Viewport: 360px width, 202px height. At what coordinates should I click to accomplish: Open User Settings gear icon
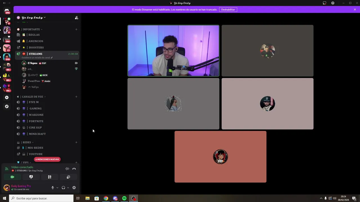point(74,188)
